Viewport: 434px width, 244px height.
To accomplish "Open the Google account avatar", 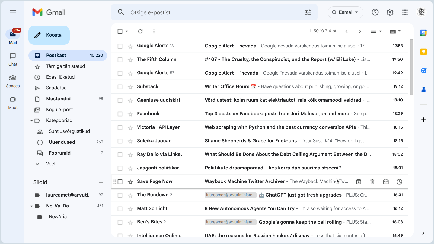I will point(421,12).
